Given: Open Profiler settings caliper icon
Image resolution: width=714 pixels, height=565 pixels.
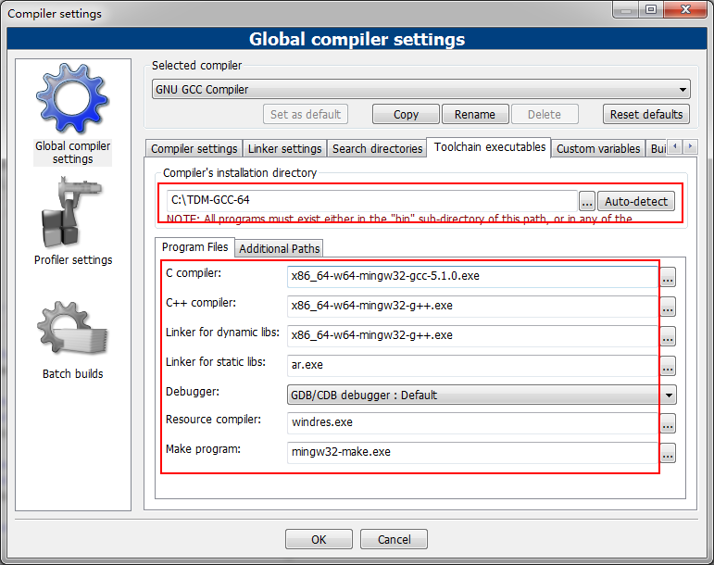Looking at the screenshot, I should point(72,212).
